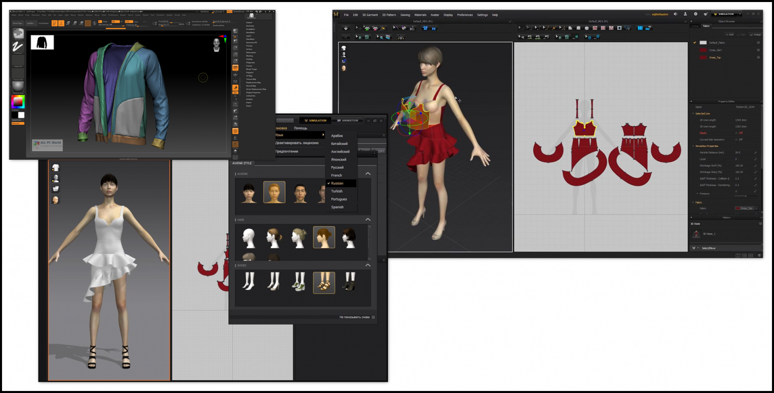This screenshot has width=774, height=393.
Task: Toggle garment display icon in bottom-left 3D viewport
Action: pyautogui.click(x=55, y=168)
